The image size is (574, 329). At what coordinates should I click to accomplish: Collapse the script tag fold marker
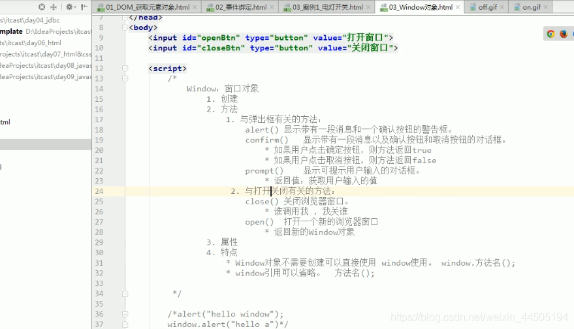pos(125,69)
